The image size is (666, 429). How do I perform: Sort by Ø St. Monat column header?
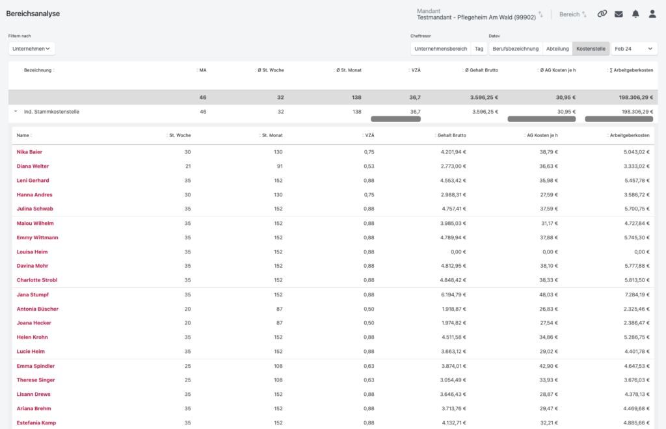(x=347, y=70)
